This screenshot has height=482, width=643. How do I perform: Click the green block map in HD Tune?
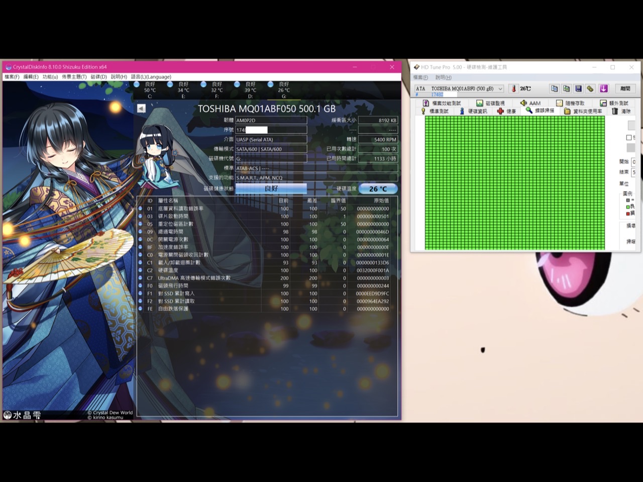[x=515, y=183]
